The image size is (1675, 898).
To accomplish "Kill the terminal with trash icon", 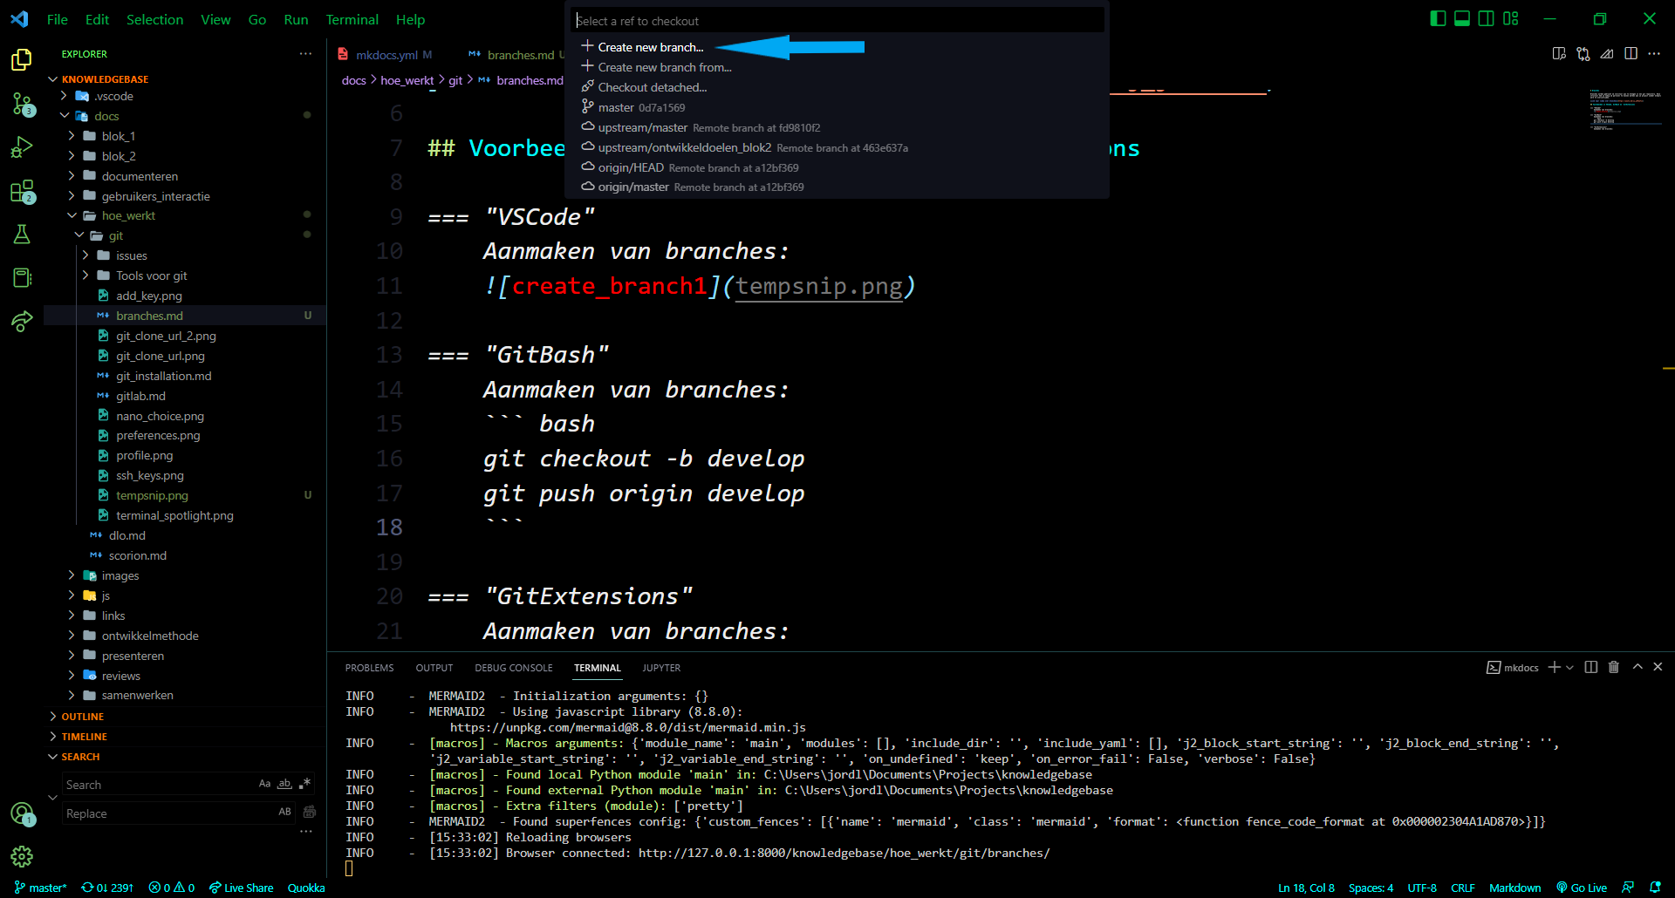I will 1614,667.
